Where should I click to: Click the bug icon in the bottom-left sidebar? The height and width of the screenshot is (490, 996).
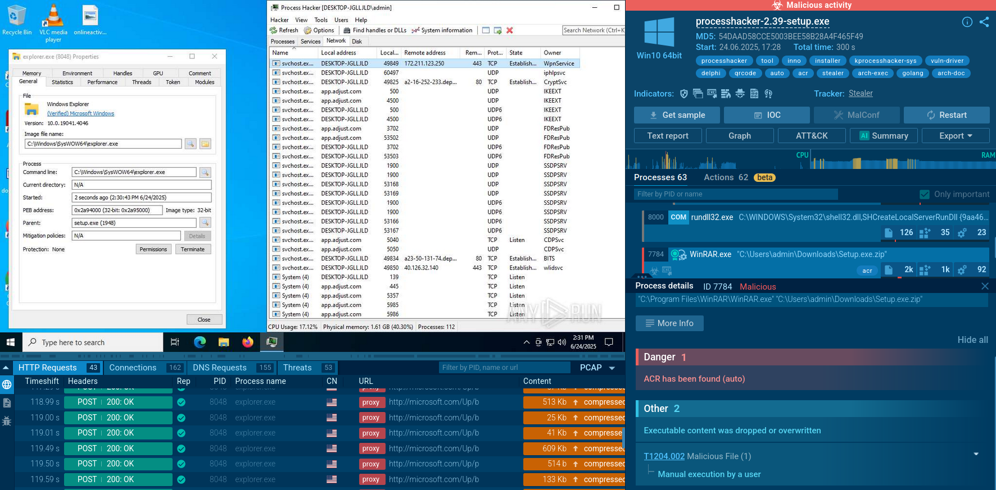click(7, 421)
